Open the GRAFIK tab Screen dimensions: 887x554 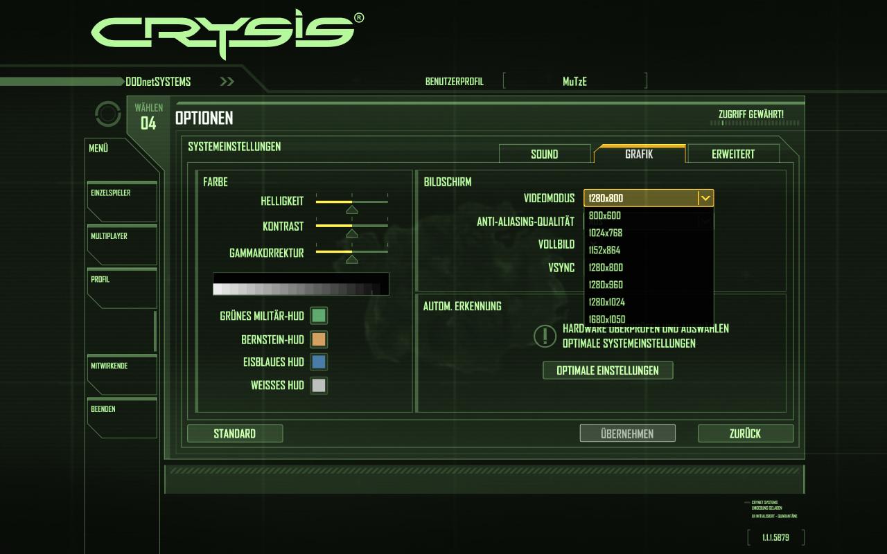[x=639, y=154]
